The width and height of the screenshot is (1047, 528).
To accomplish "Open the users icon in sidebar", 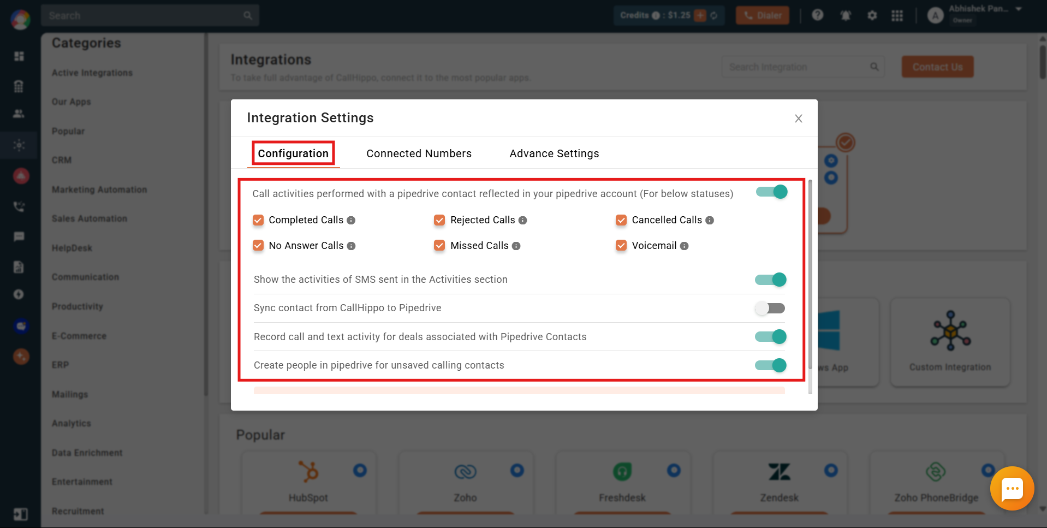I will click(x=19, y=114).
